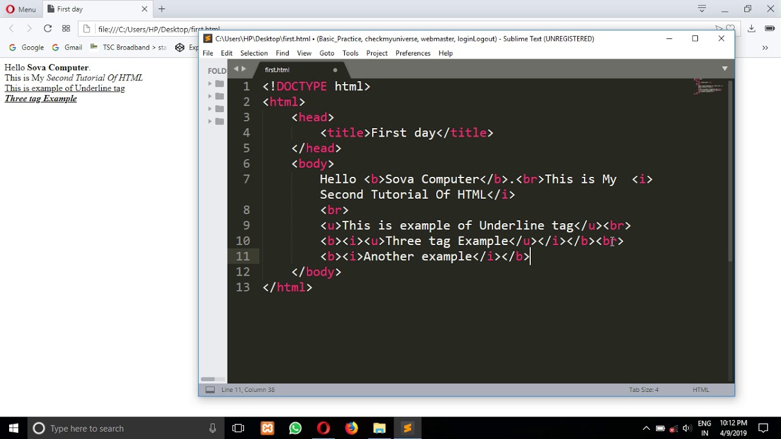Expand the fourth sidebar folder
This screenshot has width=781, height=439.
click(x=210, y=121)
